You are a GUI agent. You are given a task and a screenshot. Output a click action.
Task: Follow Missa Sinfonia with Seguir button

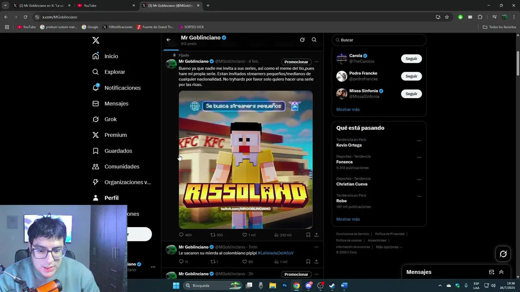pyautogui.click(x=411, y=94)
